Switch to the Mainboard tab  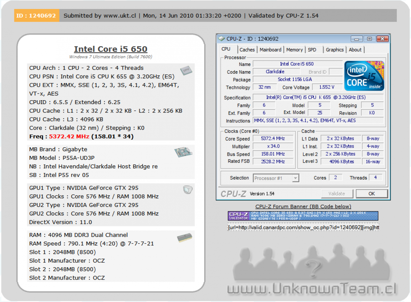pyautogui.click(x=270, y=50)
